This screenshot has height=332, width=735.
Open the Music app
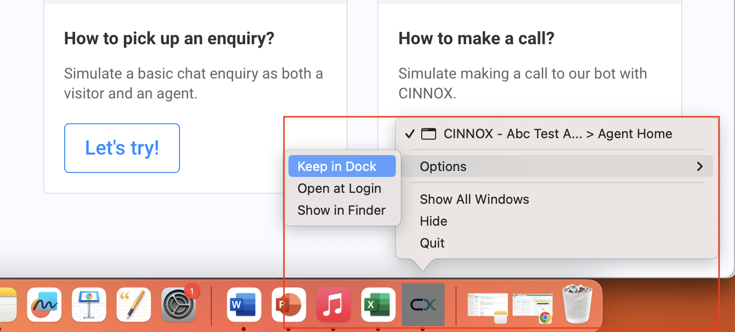click(334, 305)
